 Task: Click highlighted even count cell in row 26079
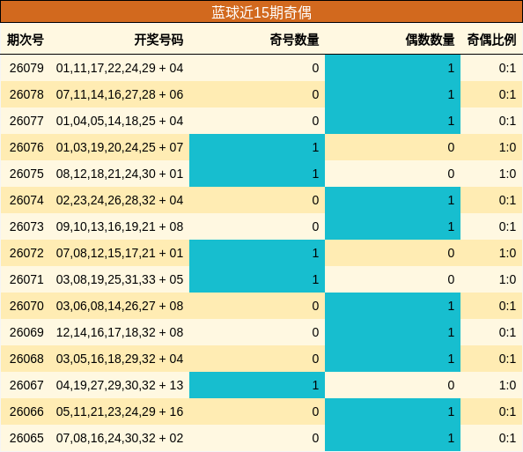coord(393,68)
